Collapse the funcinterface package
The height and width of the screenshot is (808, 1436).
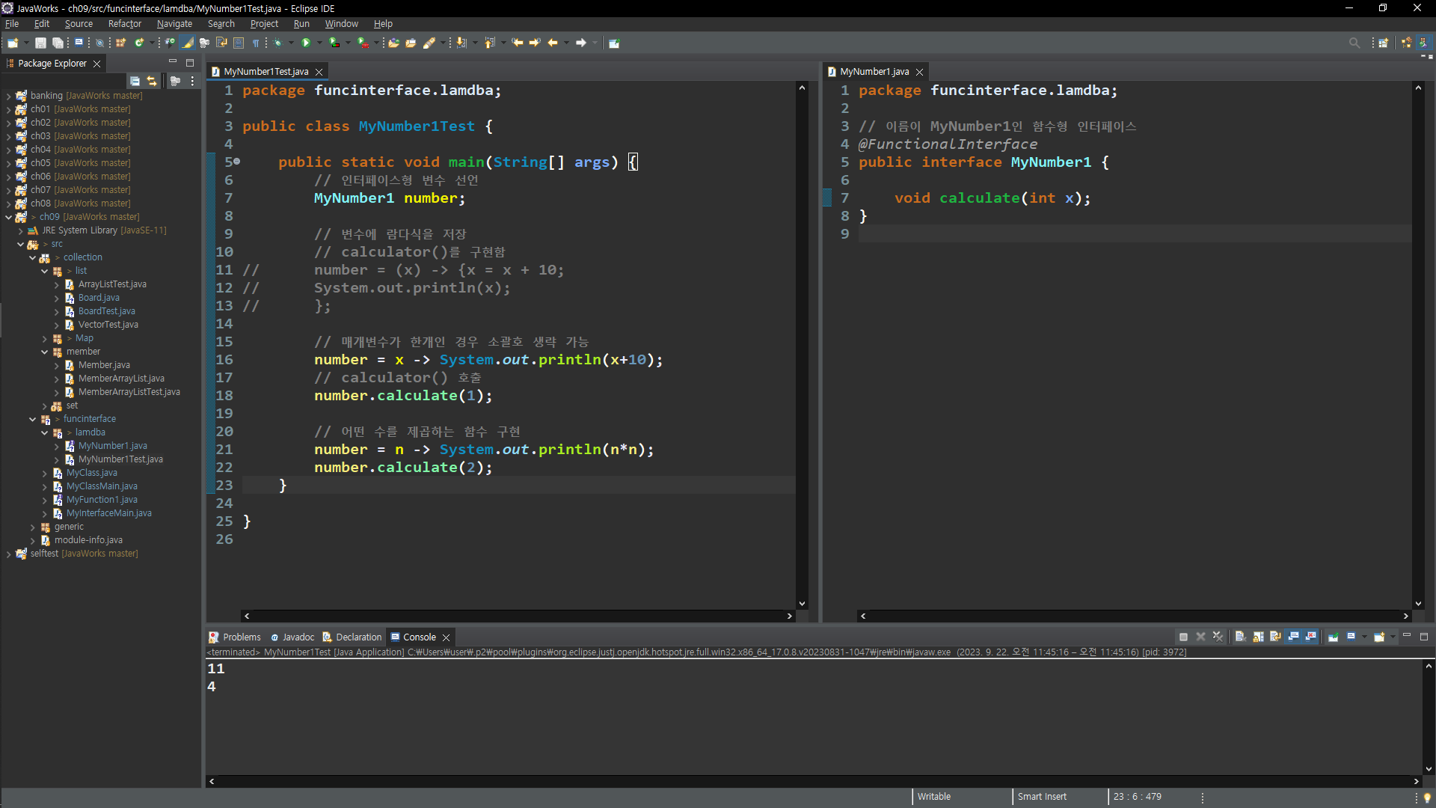(32, 419)
